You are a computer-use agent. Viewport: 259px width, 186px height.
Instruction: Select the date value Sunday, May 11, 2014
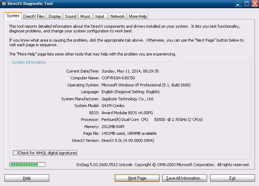[130, 71]
